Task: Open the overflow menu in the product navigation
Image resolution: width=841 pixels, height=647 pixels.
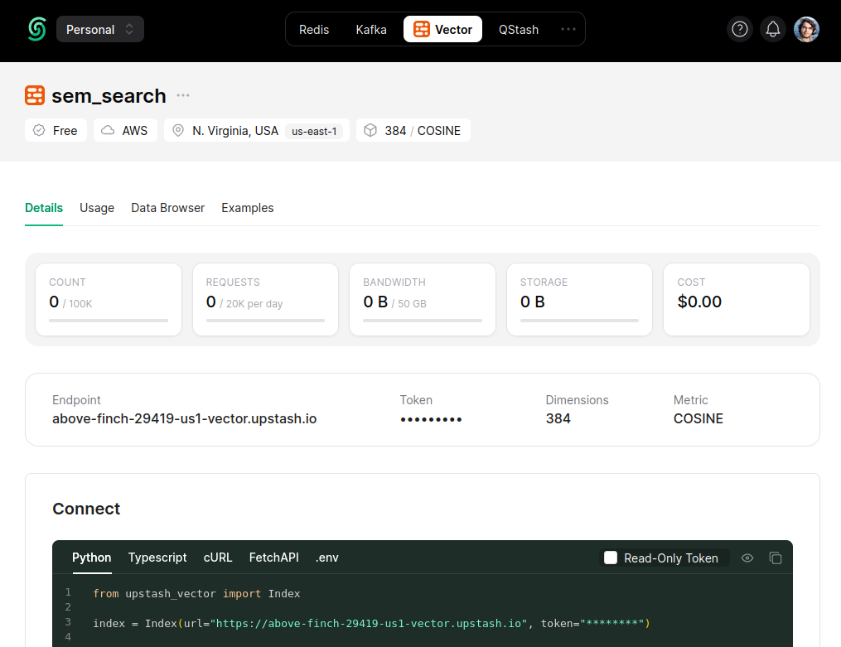Action: pos(568,29)
